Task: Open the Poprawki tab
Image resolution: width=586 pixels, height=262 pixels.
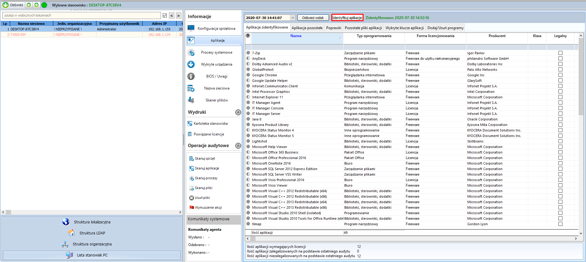Action: (x=334, y=28)
